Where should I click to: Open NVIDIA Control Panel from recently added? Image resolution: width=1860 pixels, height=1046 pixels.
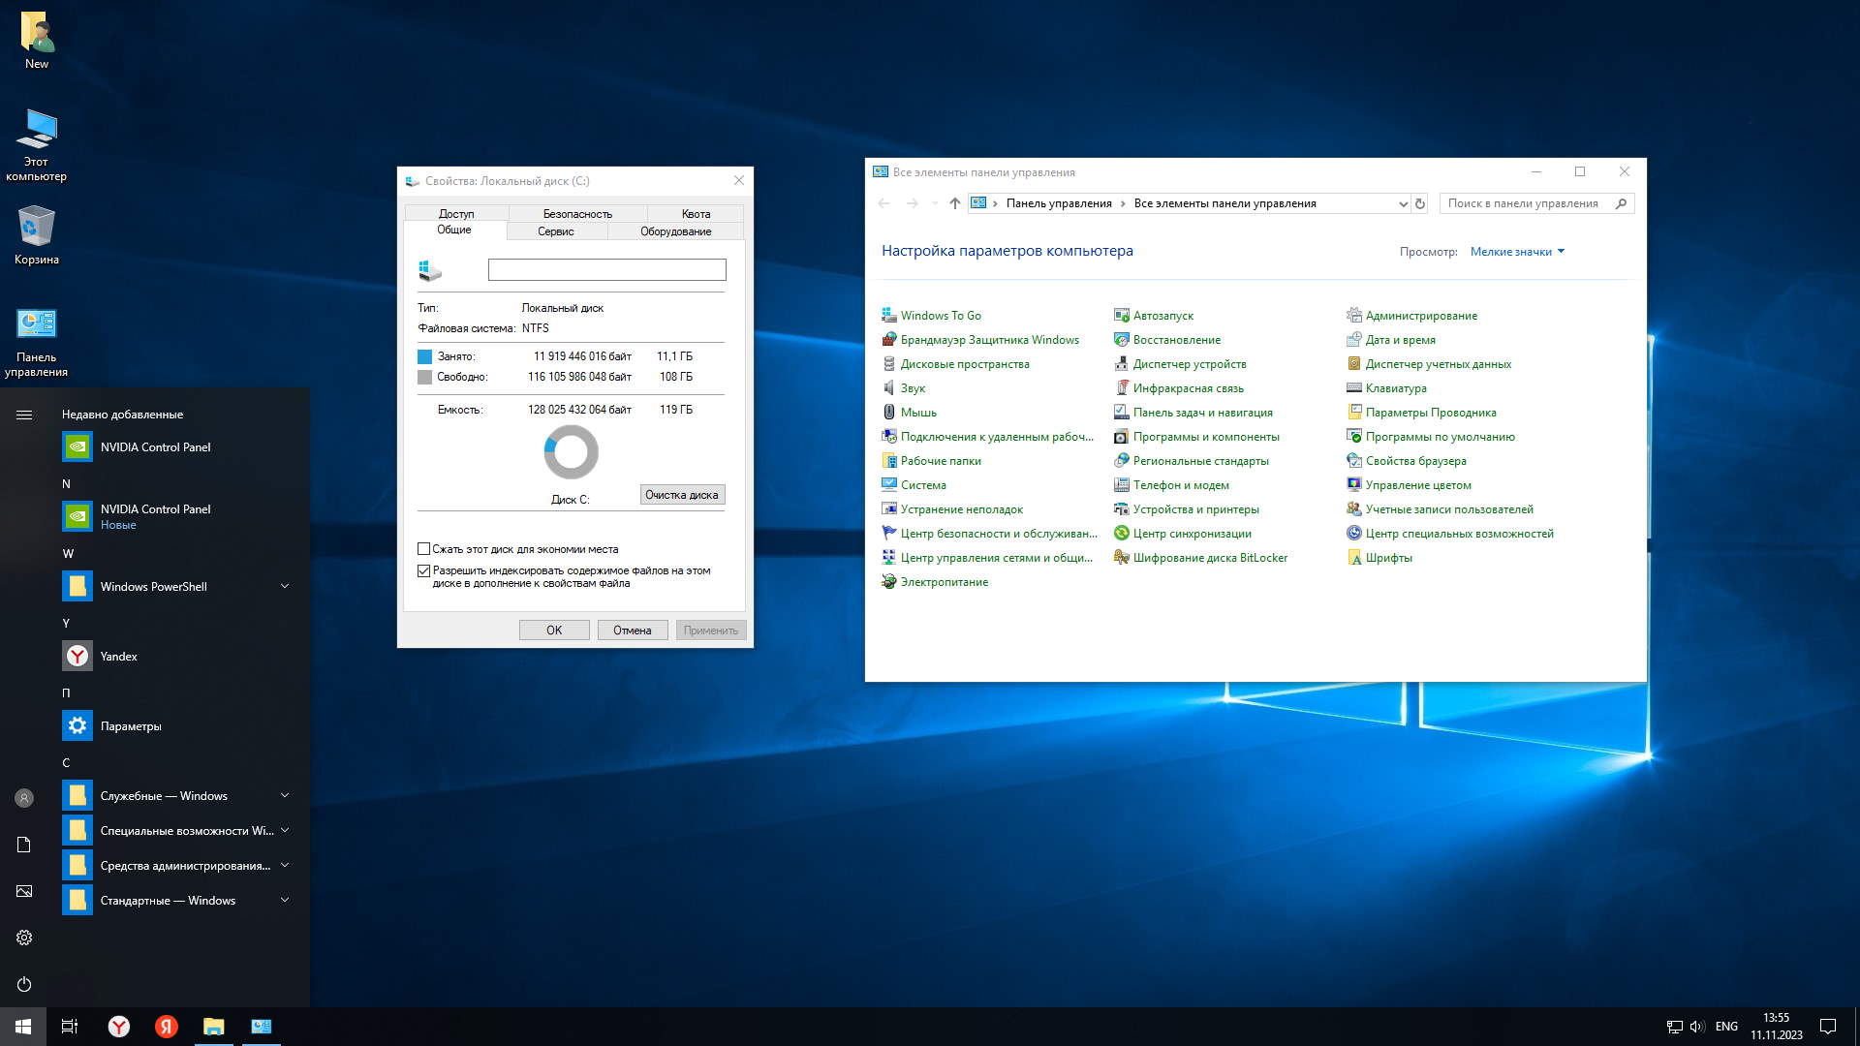[155, 447]
